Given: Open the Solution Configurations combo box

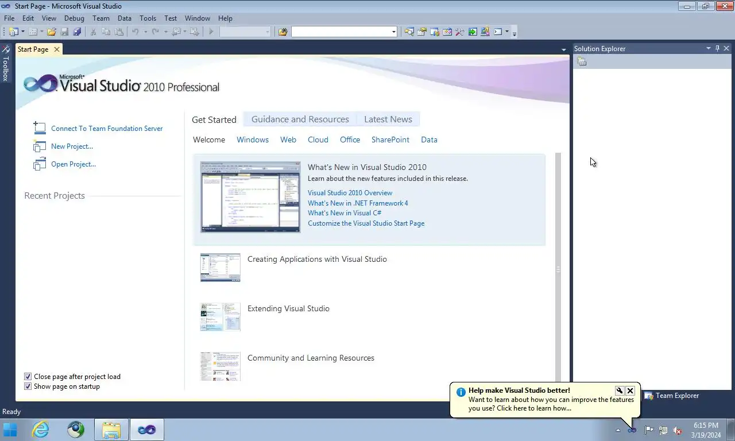Looking at the screenshot, I should (245, 32).
